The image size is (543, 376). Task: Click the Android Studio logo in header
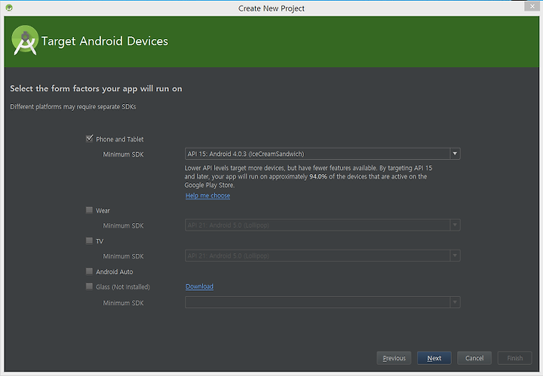[x=25, y=41]
